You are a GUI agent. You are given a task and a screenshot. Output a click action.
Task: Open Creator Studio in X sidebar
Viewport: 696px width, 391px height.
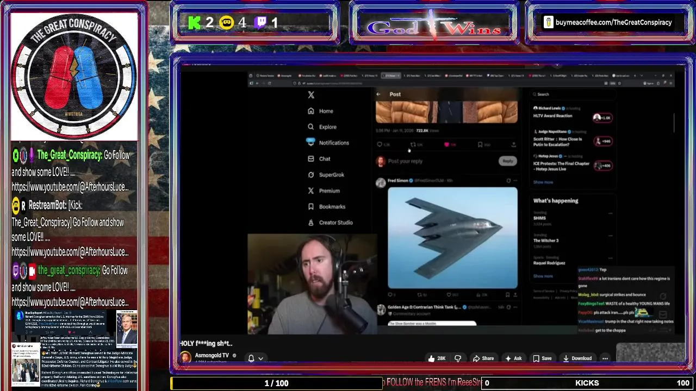[330, 223]
